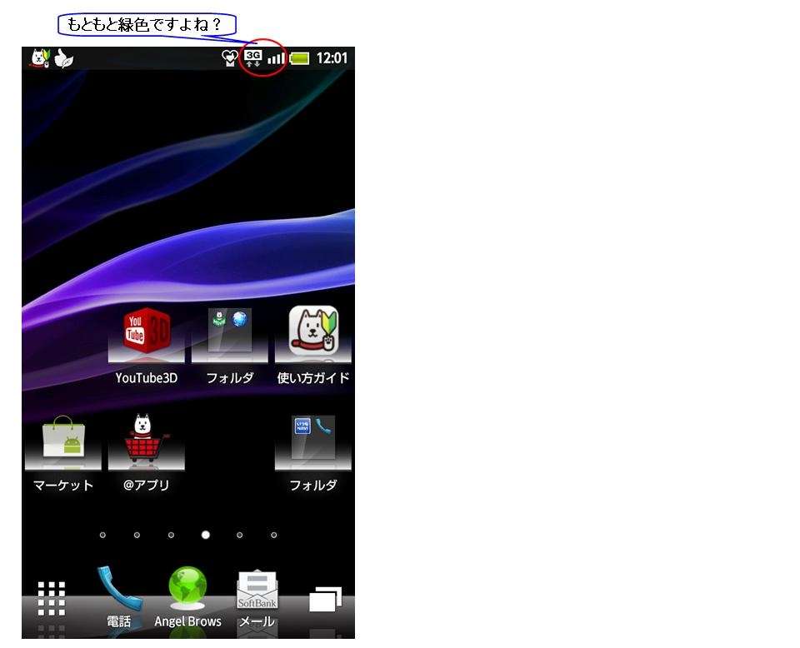The image size is (800, 648).
Task: Tap the thumbs-up leaf notification icon
Action: coord(64,58)
